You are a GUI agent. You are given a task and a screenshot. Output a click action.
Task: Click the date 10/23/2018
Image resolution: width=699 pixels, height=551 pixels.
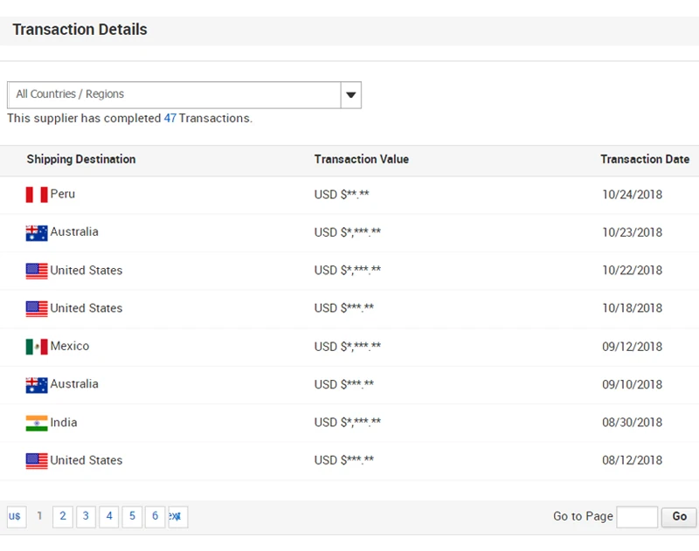coord(632,232)
